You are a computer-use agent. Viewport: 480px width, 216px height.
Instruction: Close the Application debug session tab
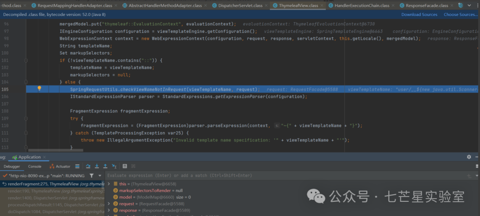(44, 157)
